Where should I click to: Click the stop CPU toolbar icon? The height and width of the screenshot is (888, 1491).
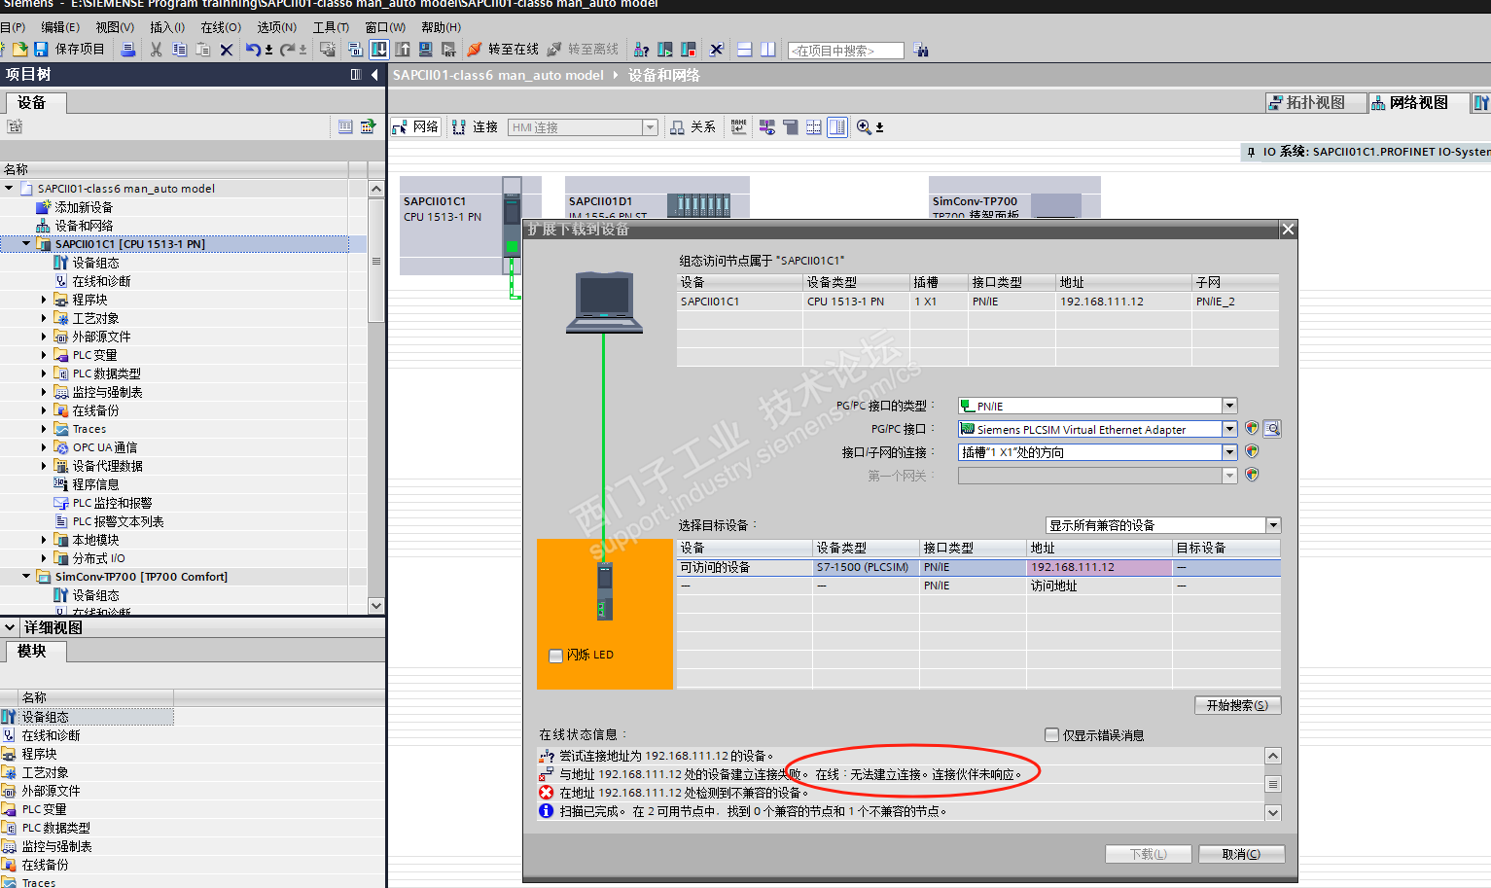click(689, 50)
